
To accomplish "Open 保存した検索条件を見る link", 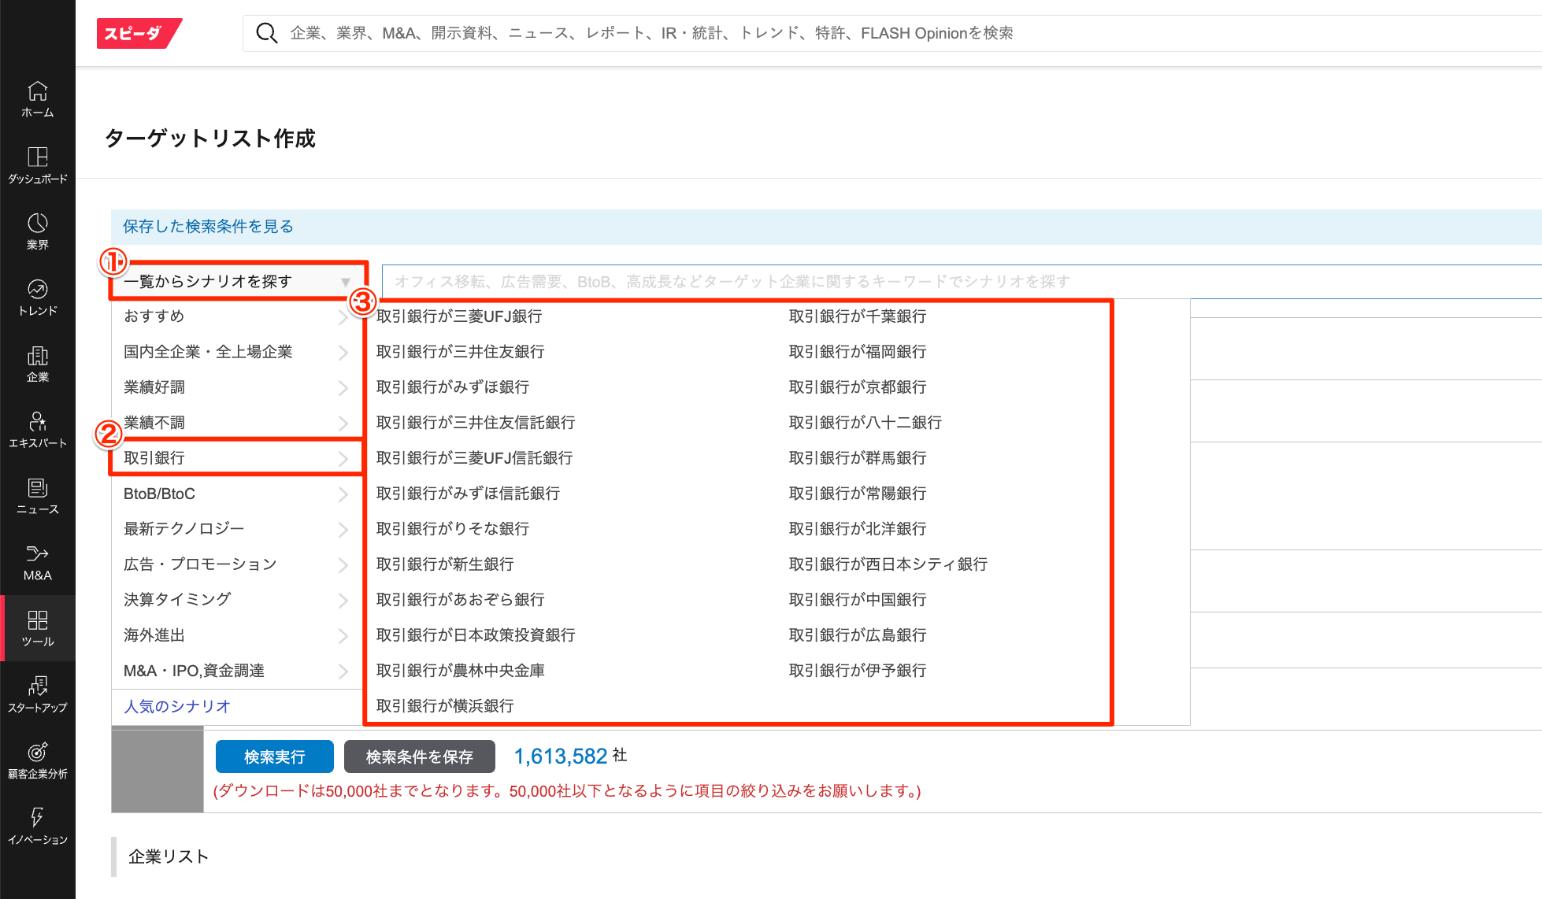I will coord(208,227).
